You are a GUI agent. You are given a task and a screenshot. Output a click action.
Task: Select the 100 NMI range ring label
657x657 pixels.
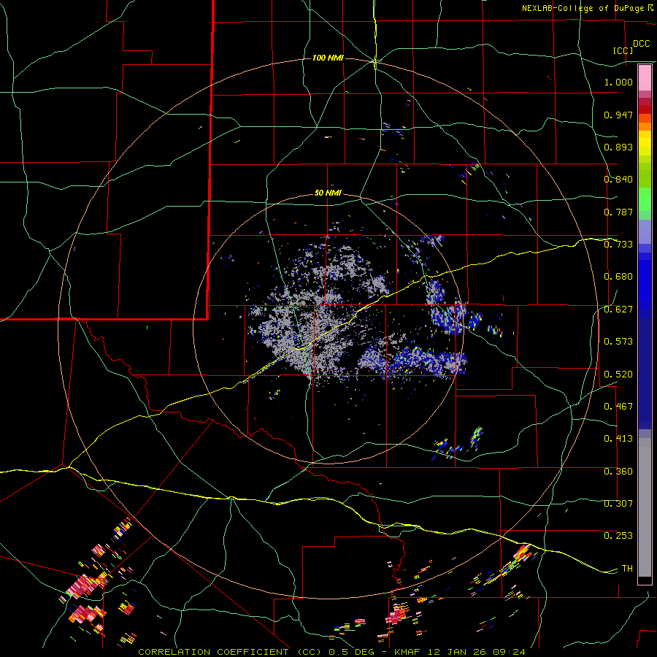[x=328, y=58]
